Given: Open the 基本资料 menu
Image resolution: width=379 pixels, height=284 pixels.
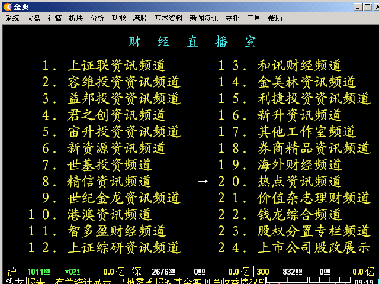Looking at the screenshot, I should (168, 18).
